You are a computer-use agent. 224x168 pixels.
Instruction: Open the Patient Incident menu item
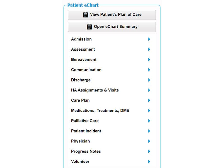(86, 131)
